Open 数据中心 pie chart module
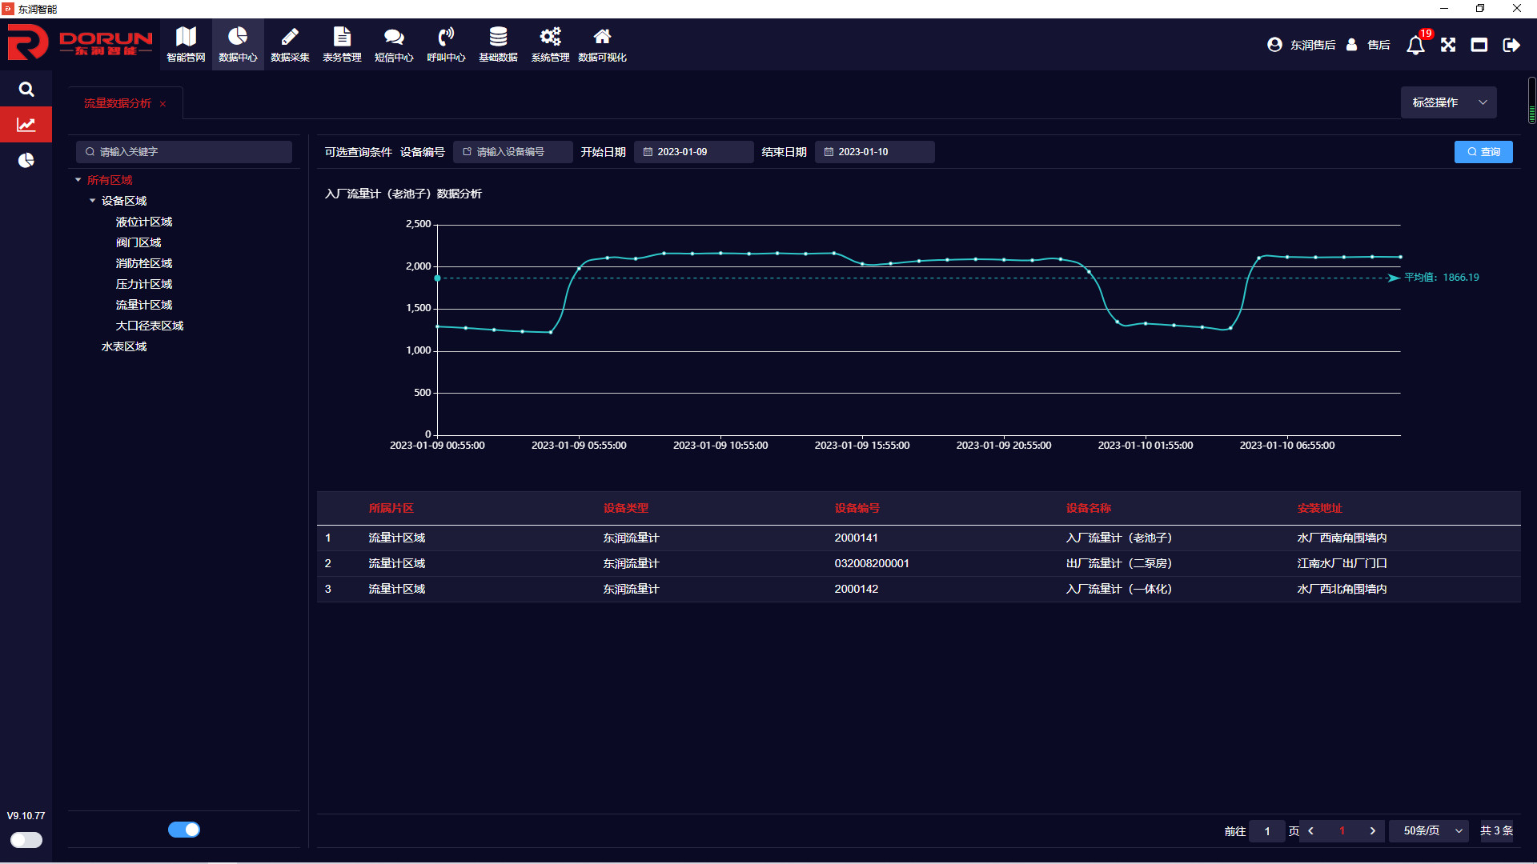1537x864 pixels. (238, 44)
